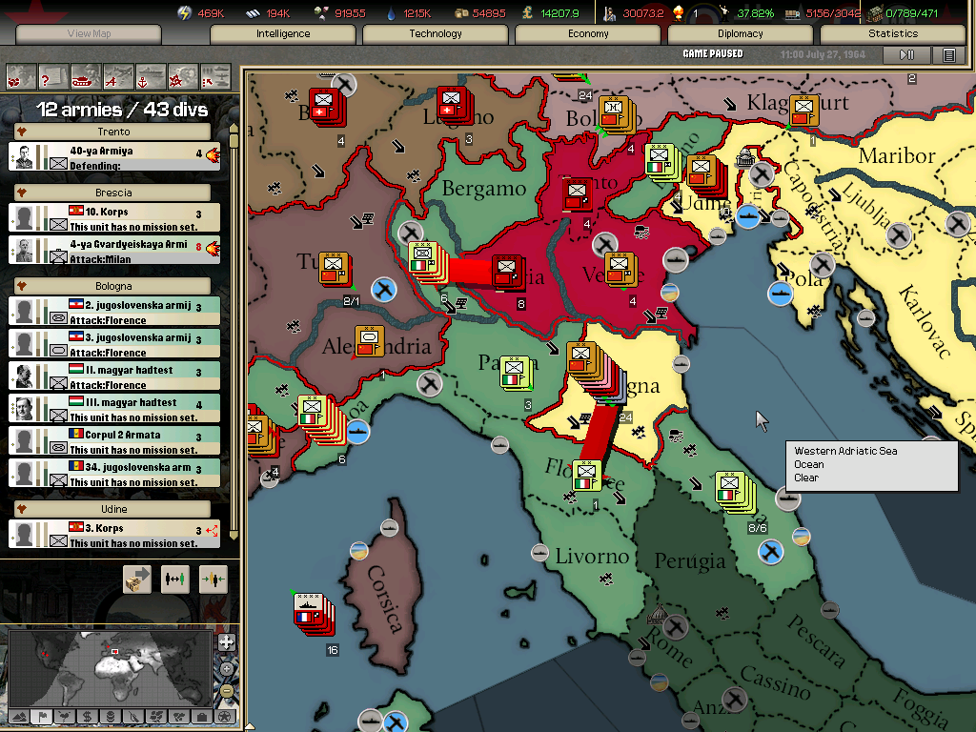Open the Technology tab

pos(436,34)
